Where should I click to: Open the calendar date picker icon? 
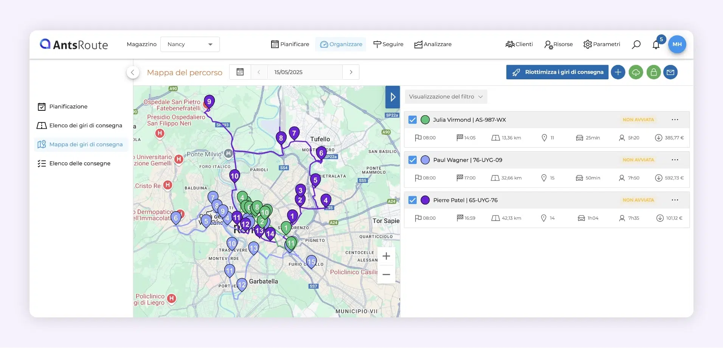point(240,72)
